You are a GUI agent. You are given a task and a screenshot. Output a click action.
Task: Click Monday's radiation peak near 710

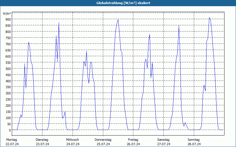(x=28, y=42)
